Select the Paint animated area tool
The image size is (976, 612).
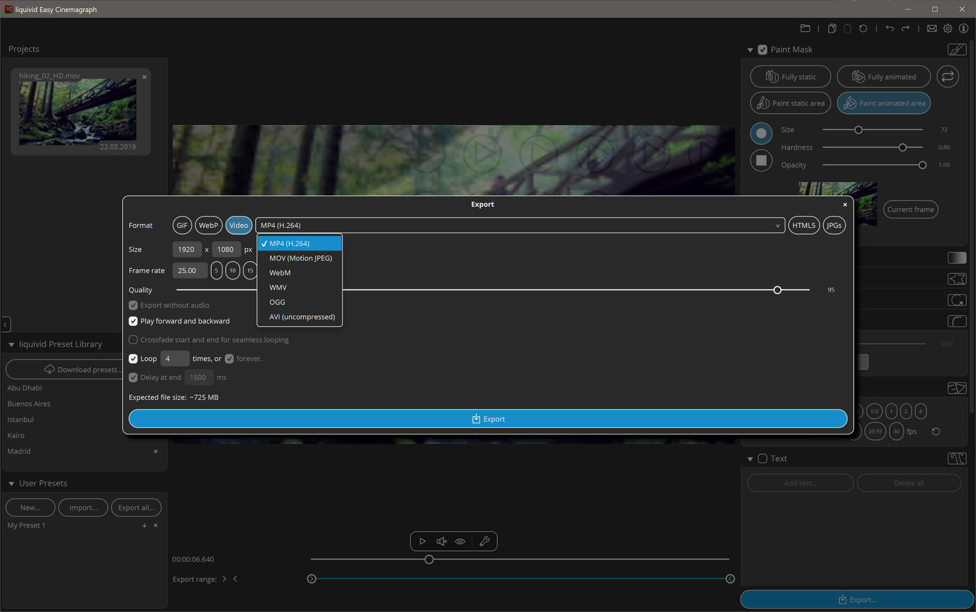point(884,103)
